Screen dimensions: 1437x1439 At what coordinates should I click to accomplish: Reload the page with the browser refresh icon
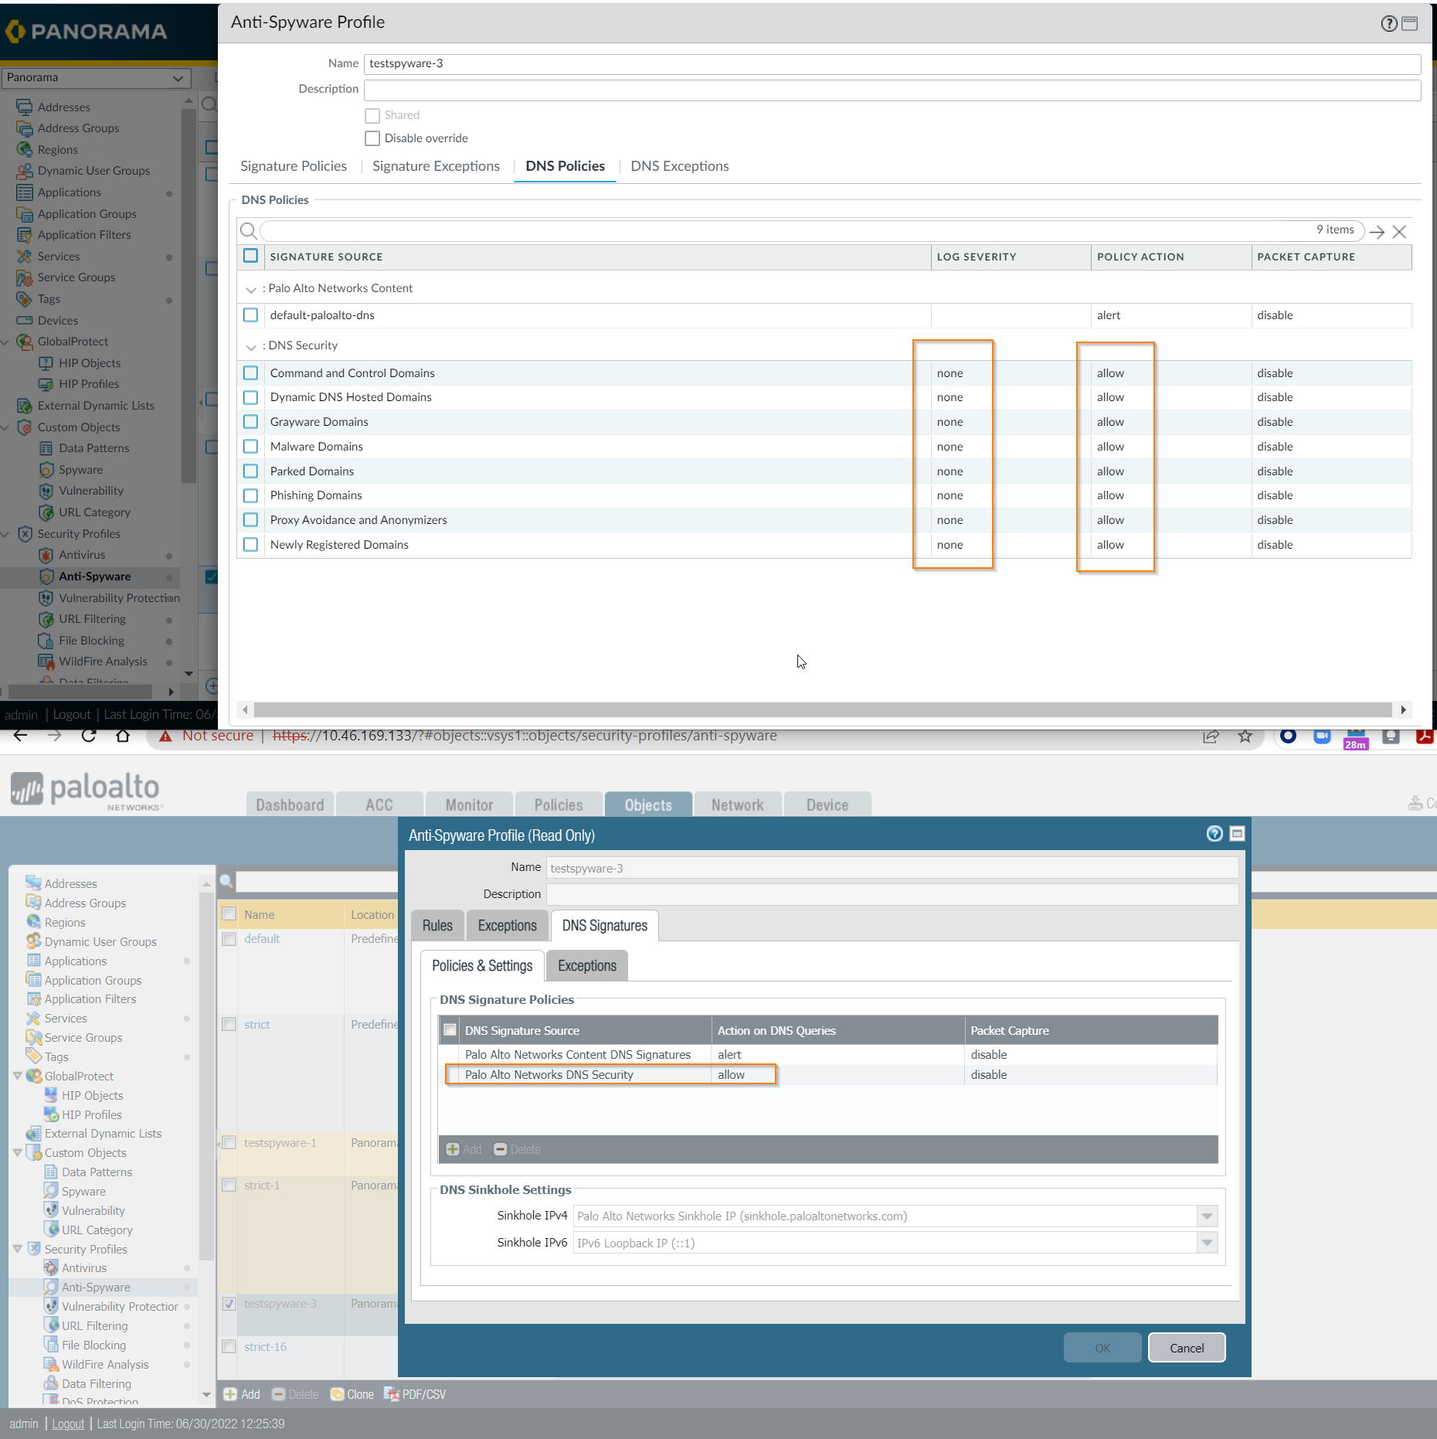(89, 736)
